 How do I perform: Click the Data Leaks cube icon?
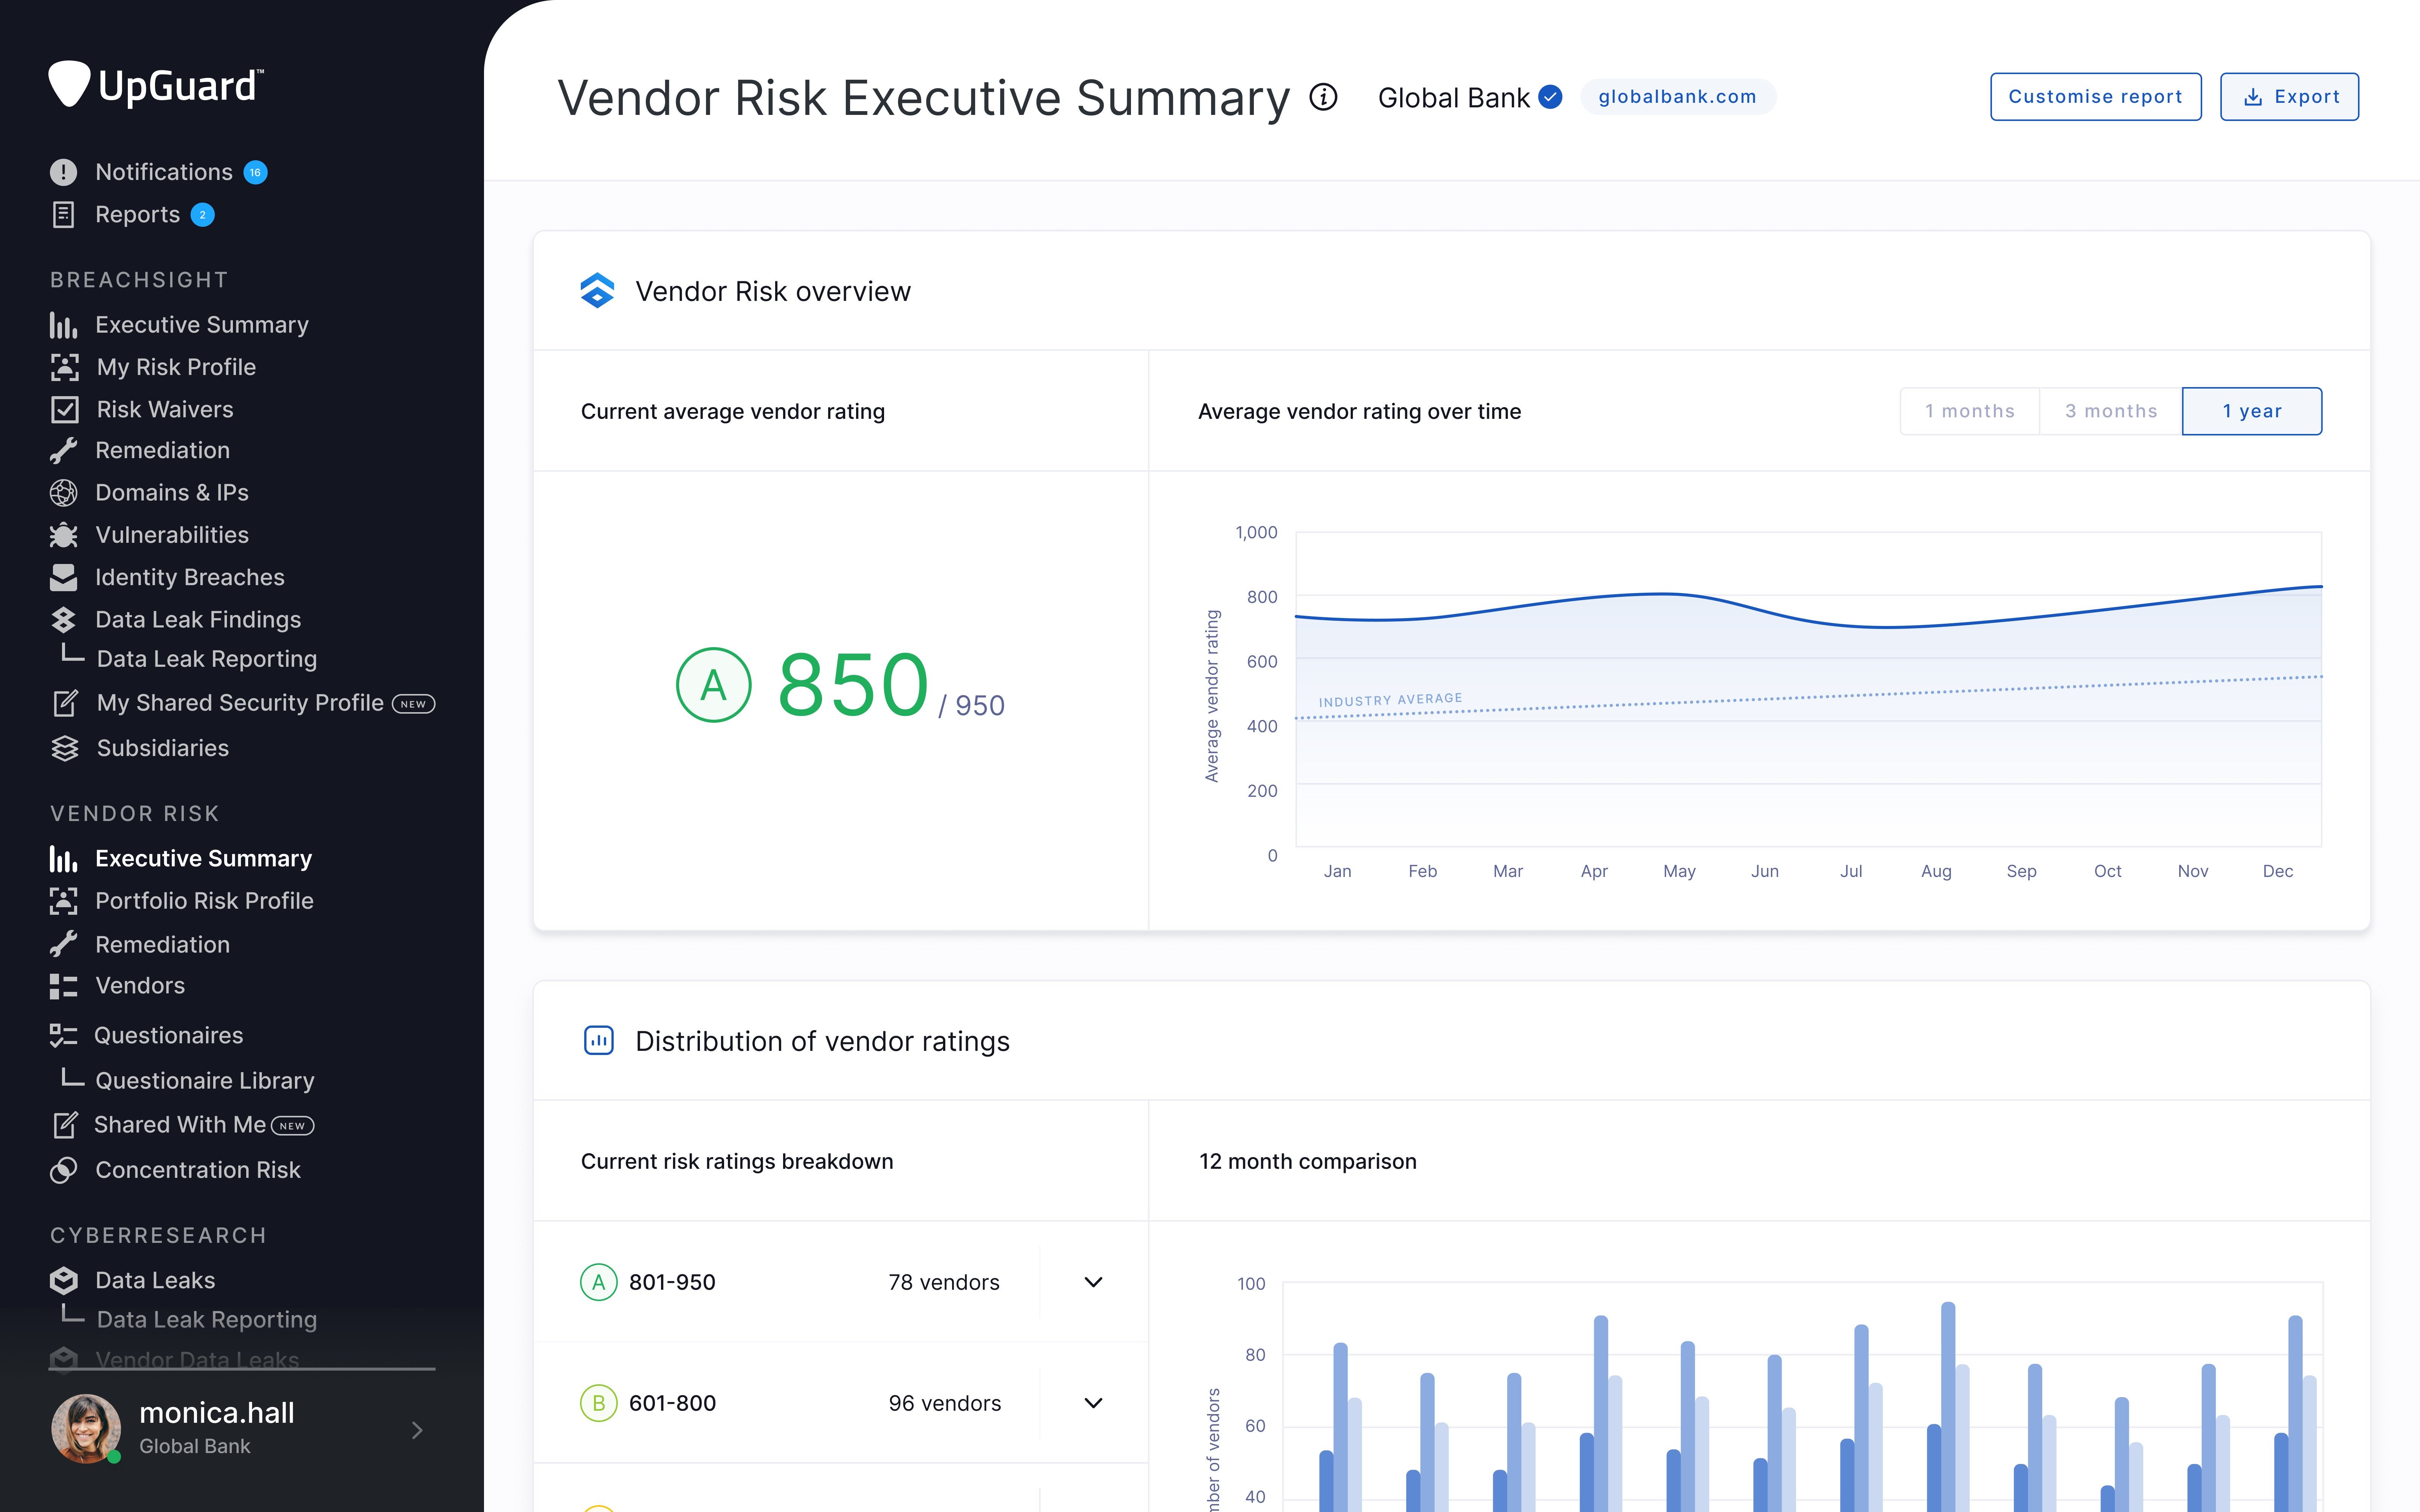click(x=63, y=1280)
